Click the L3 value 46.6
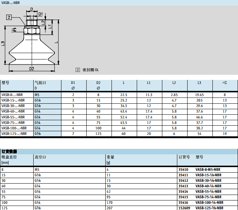 [199, 117]
